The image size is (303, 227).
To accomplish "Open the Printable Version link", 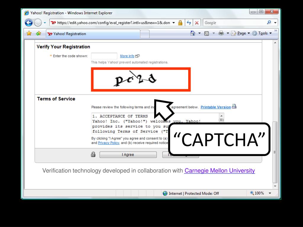I will [x=216, y=107].
